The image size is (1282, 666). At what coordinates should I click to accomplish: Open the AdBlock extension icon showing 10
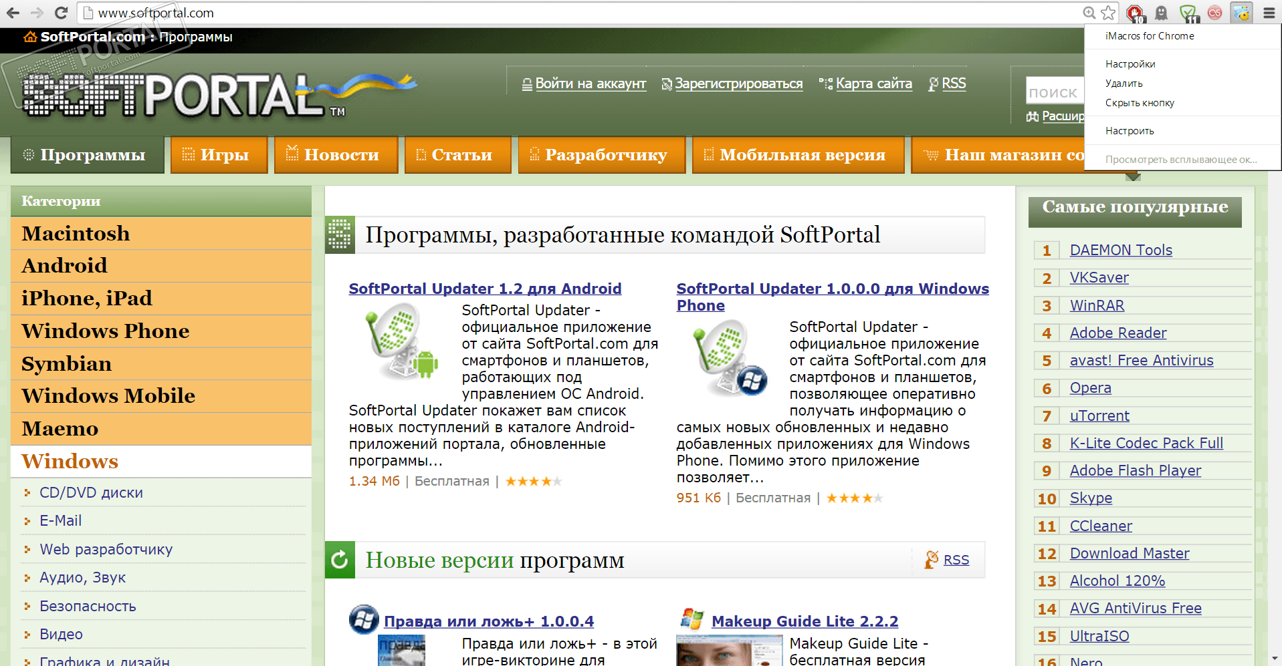[1135, 13]
